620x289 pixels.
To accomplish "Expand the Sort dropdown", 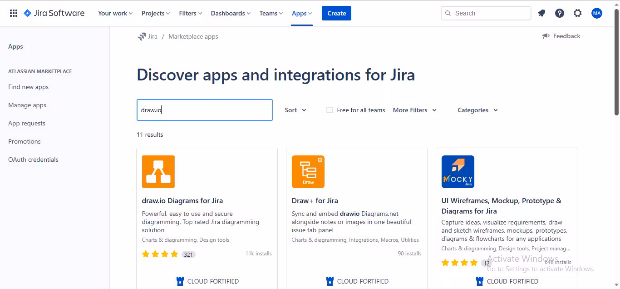I will [295, 110].
